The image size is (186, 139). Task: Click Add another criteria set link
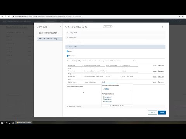click(75, 86)
